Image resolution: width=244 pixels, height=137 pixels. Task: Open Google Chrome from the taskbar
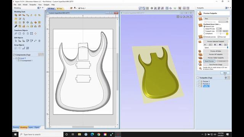pos(99,134)
